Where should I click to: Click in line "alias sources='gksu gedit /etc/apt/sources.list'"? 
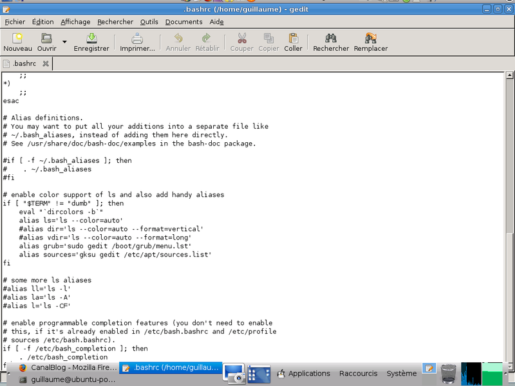pos(115,255)
